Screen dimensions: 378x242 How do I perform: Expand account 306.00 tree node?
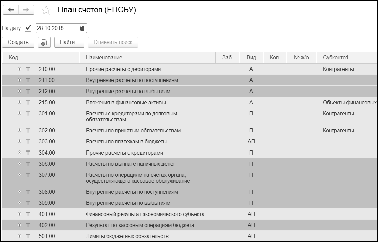pyautogui.click(x=19, y=164)
